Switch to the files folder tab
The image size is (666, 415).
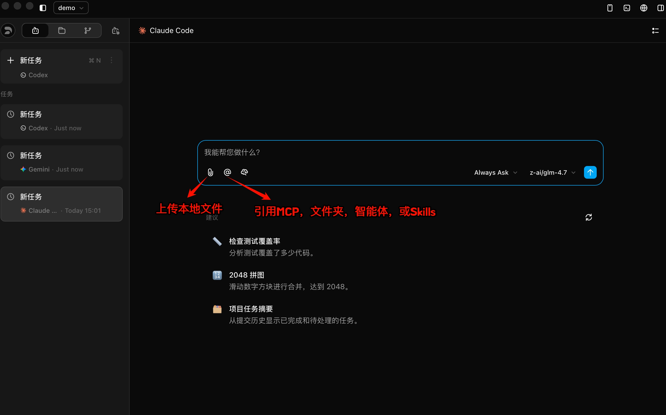pyautogui.click(x=62, y=30)
